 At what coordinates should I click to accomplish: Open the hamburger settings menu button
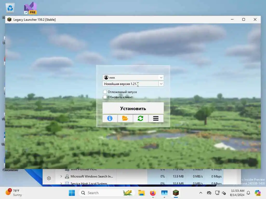(x=156, y=118)
